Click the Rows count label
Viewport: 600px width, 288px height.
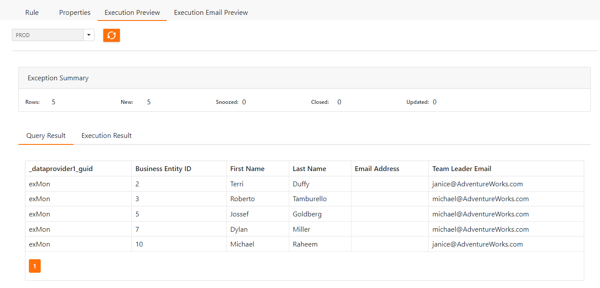32,102
